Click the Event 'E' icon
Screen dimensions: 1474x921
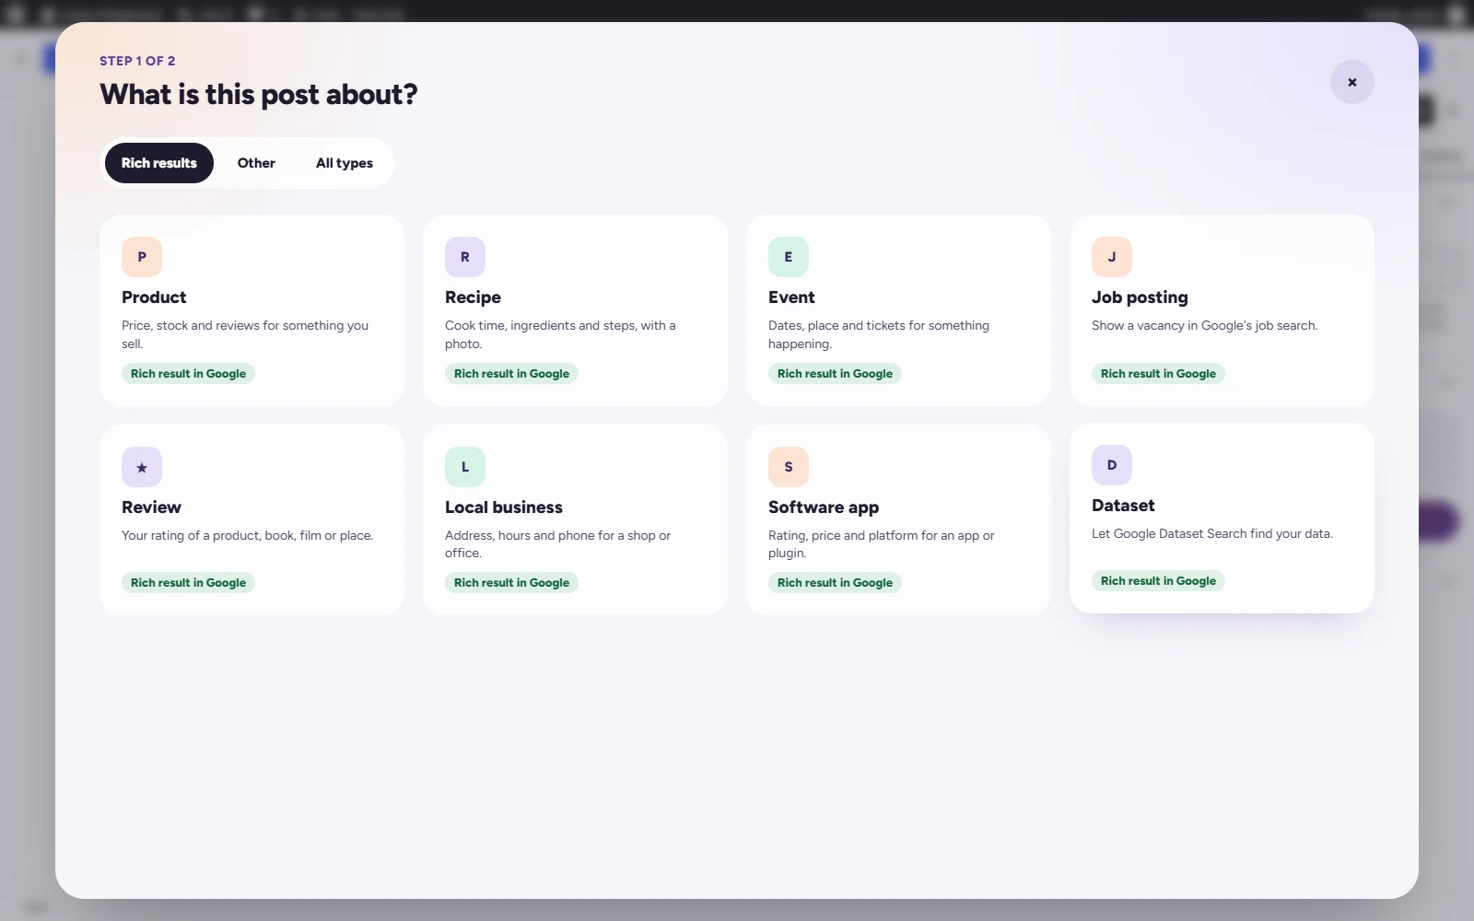(x=789, y=257)
